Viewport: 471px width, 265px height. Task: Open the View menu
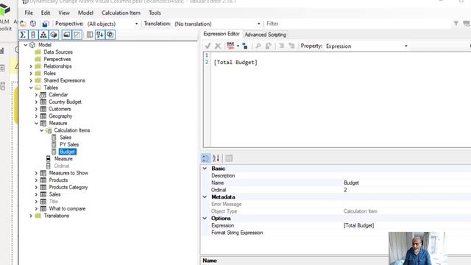pos(64,13)
